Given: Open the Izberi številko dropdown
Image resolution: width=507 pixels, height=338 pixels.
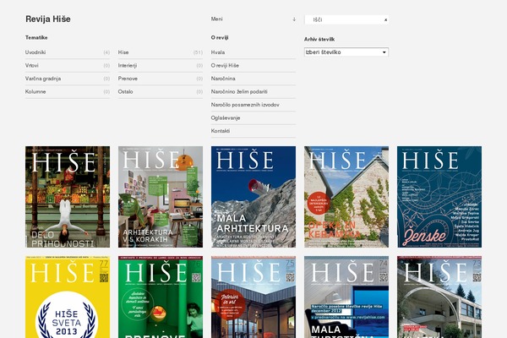Looking at the screenshot, I should [346, 52].
